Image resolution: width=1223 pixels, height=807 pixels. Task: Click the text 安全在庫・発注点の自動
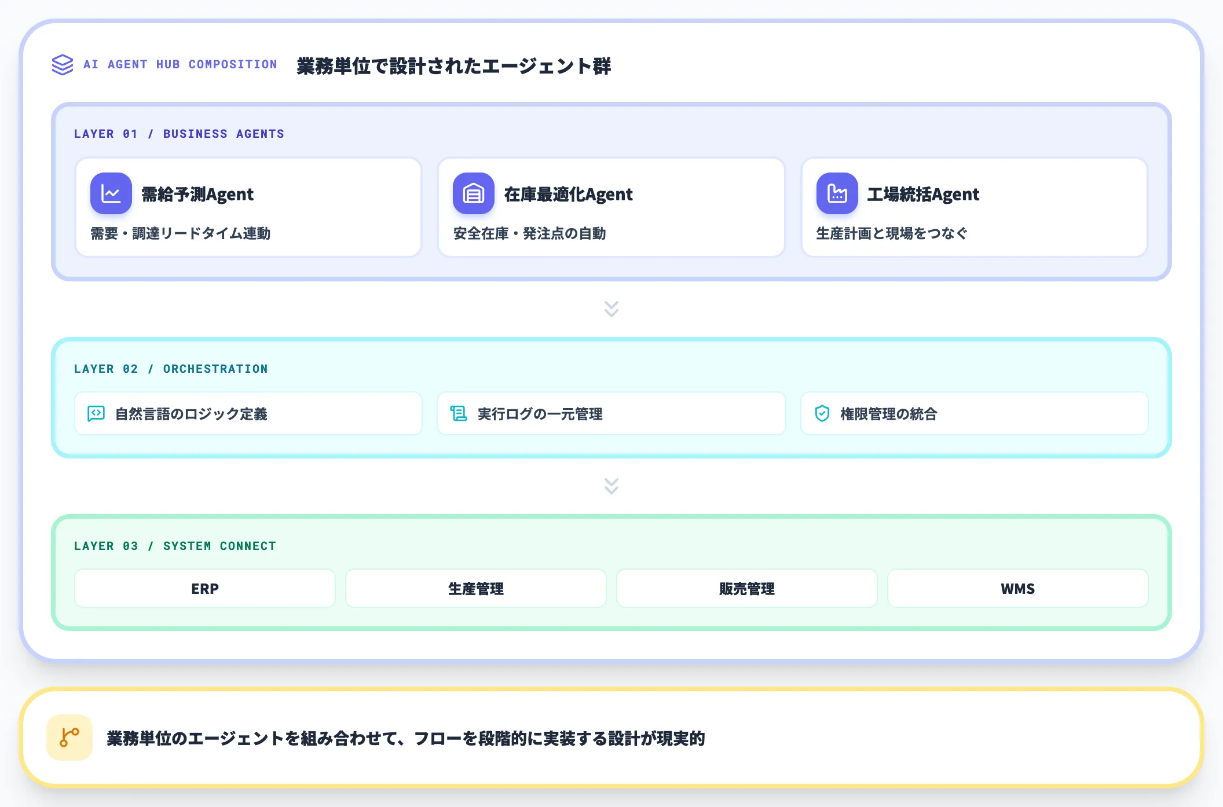pos(529,233)
